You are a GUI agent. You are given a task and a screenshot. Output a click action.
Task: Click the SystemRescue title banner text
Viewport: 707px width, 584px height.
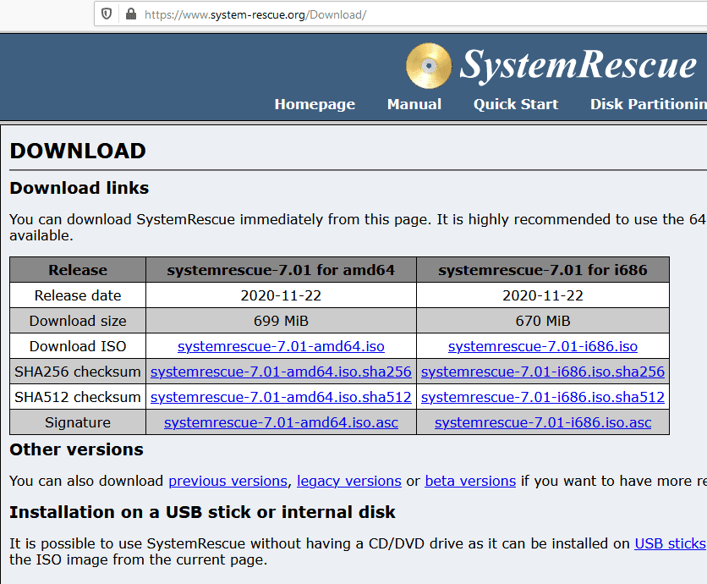coord(578,65)
